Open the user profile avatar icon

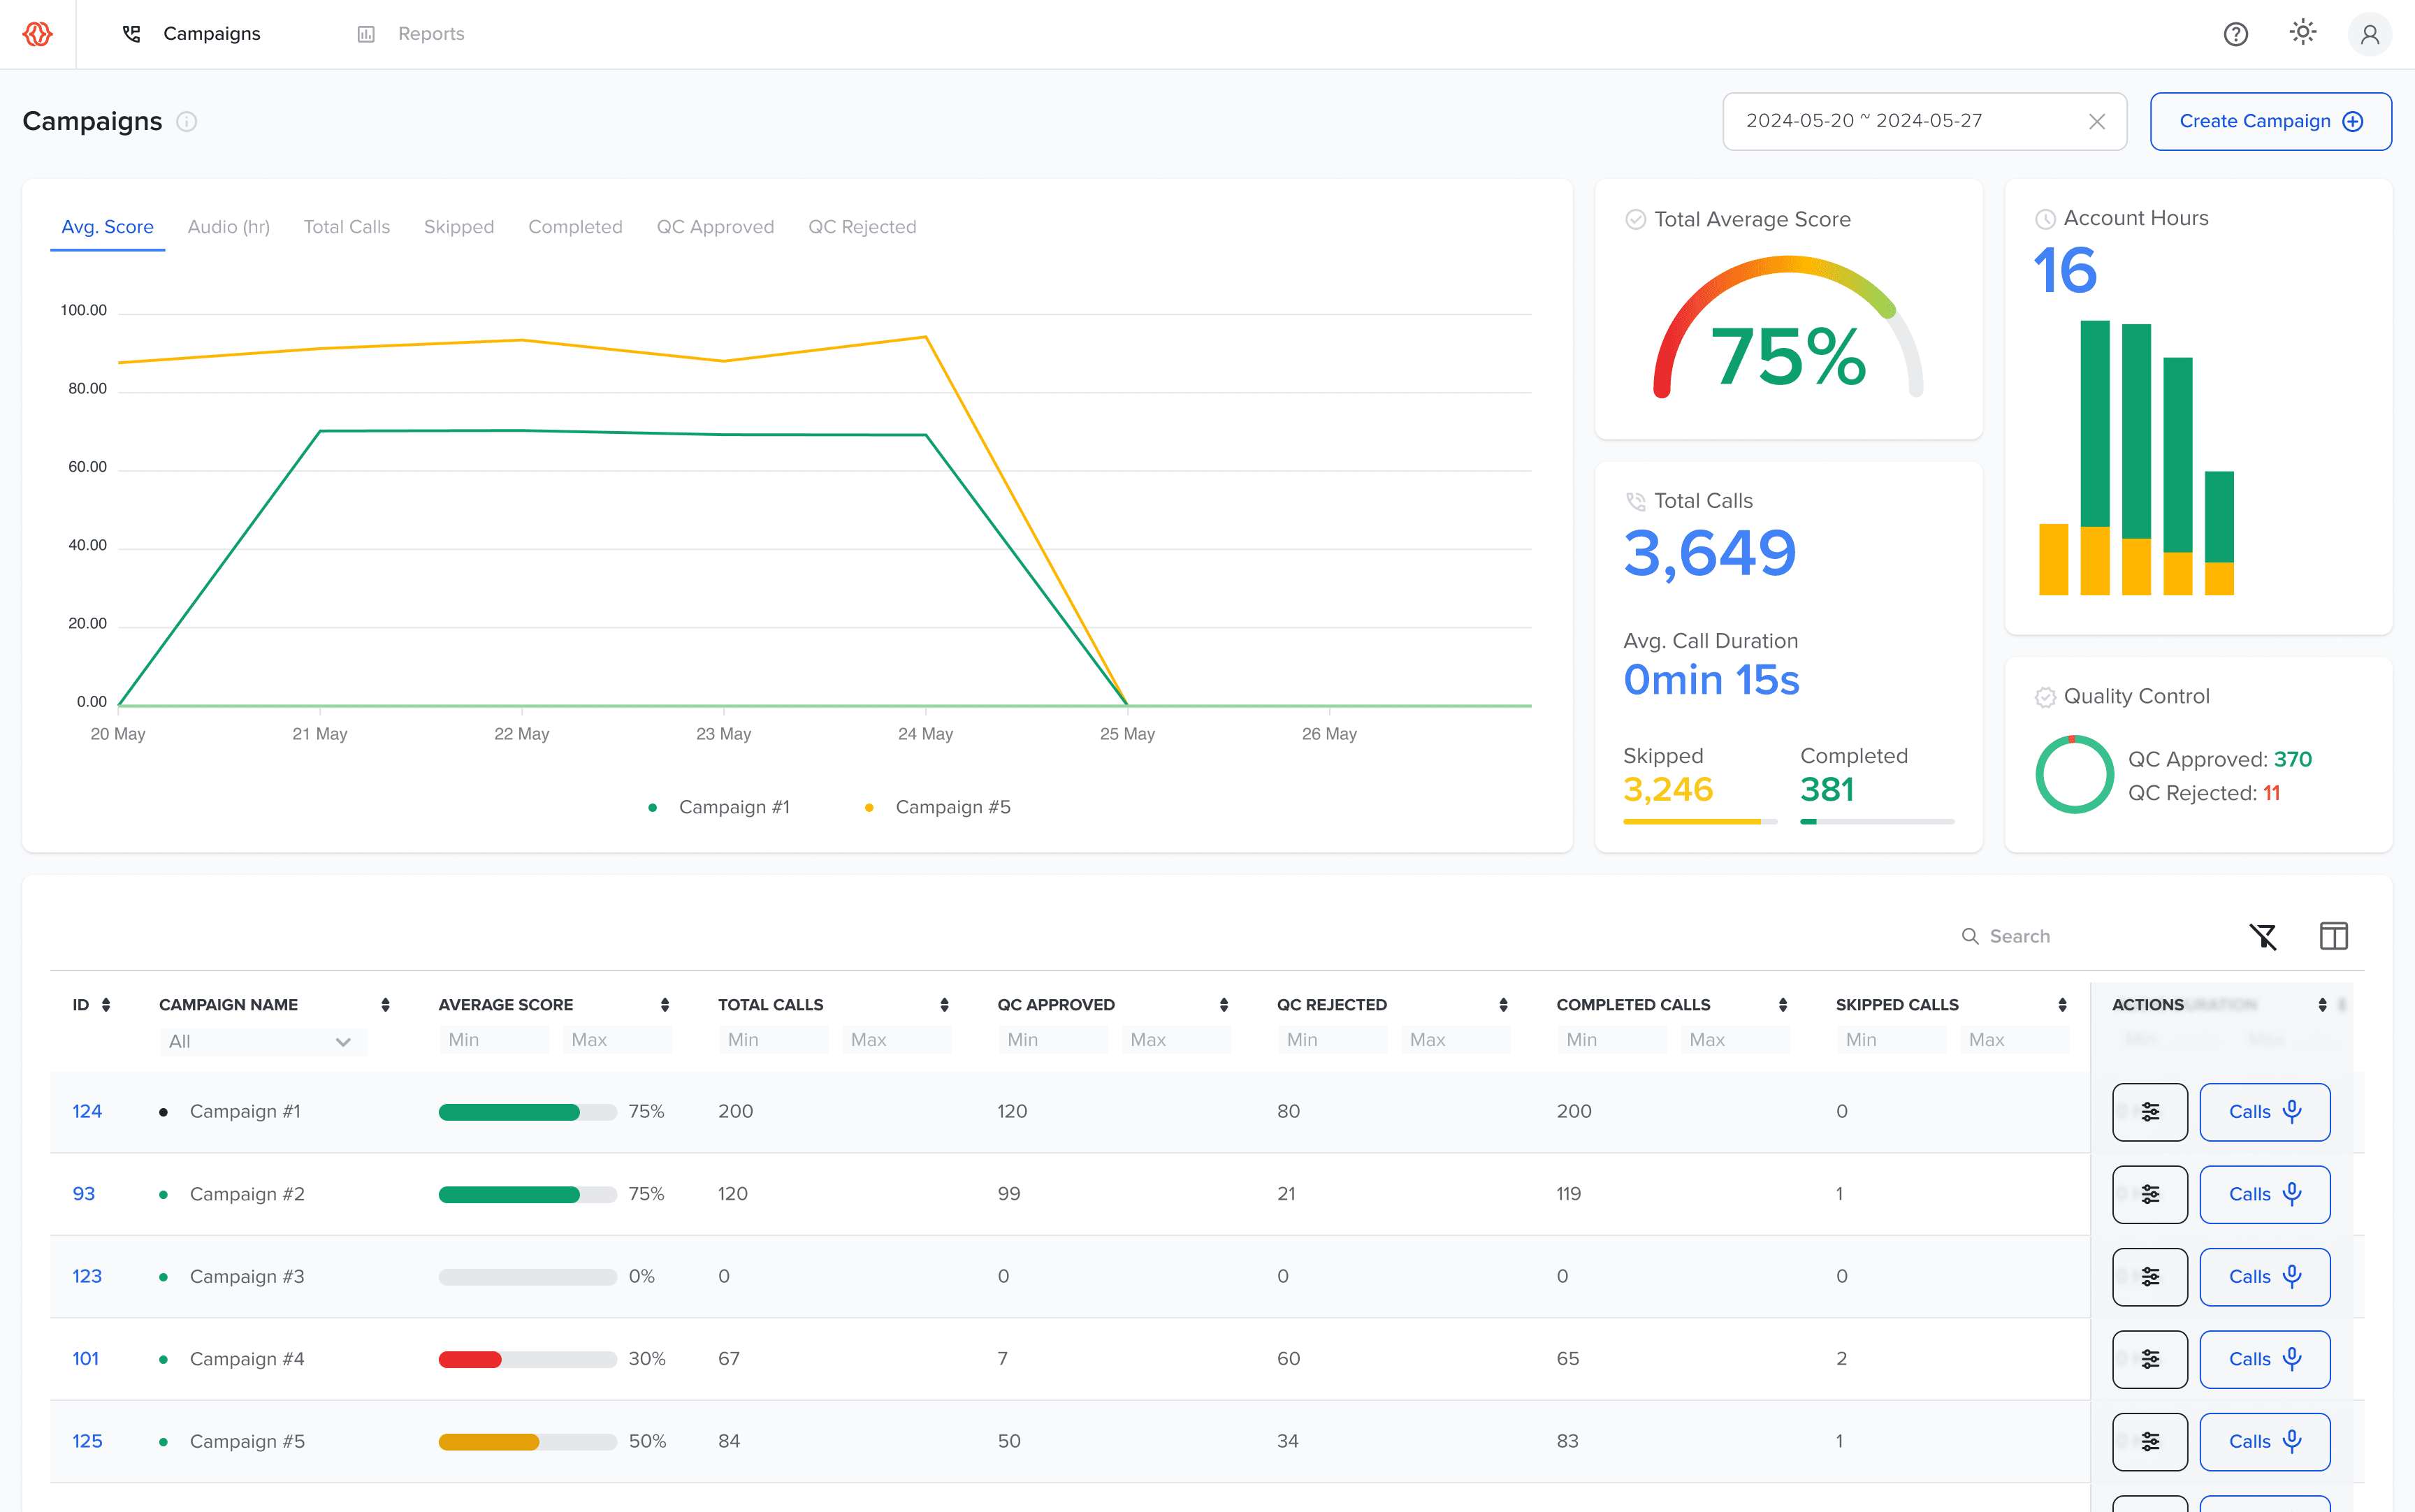[x=2369, y=34]
